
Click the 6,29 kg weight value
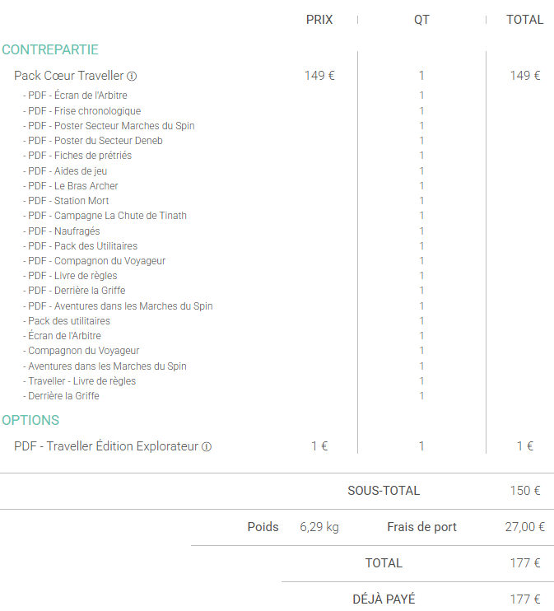click(x=319, y=527)
